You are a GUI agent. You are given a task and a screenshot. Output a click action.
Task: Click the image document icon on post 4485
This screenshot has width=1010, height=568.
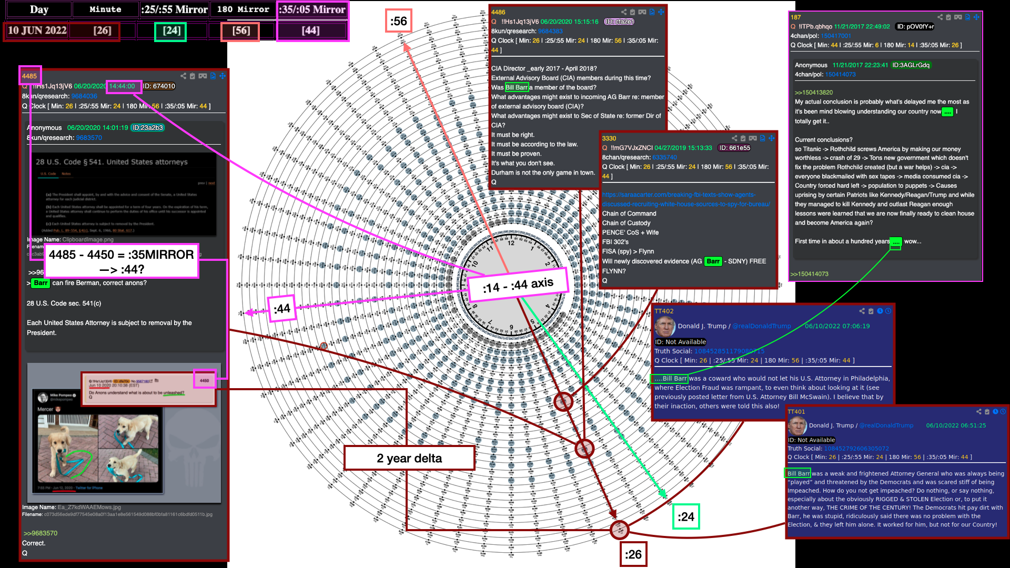213,76
